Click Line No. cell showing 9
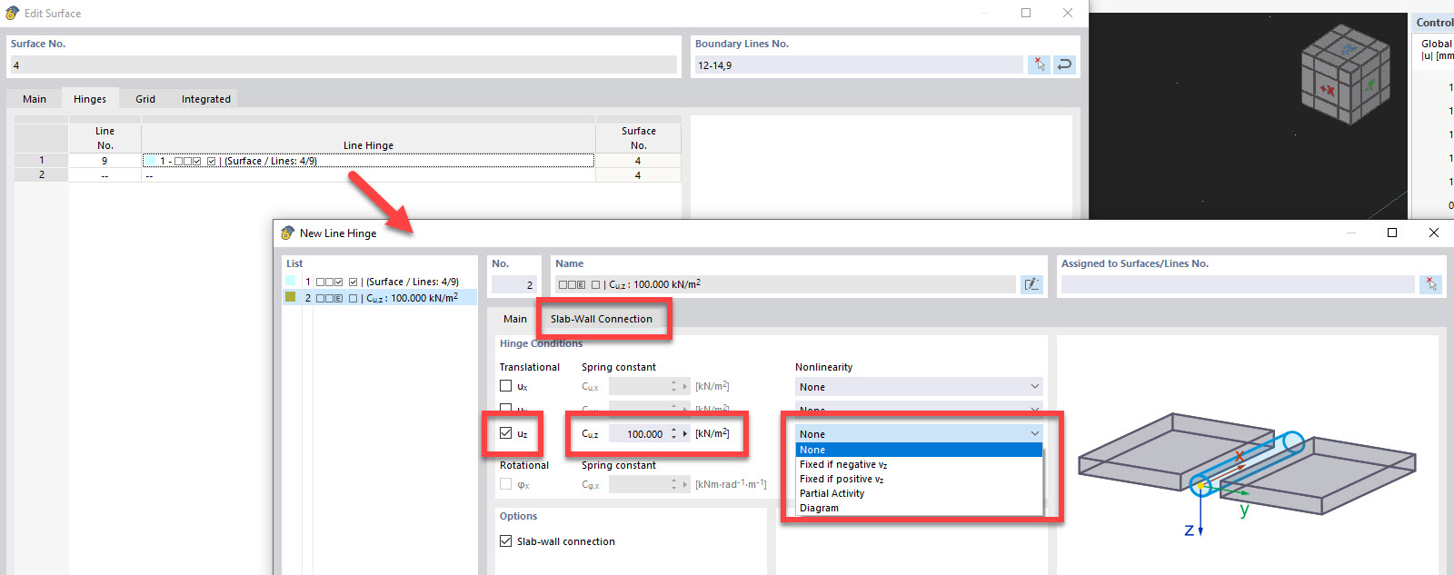This screenshot has width=1454, height=575. pos(105,161)
